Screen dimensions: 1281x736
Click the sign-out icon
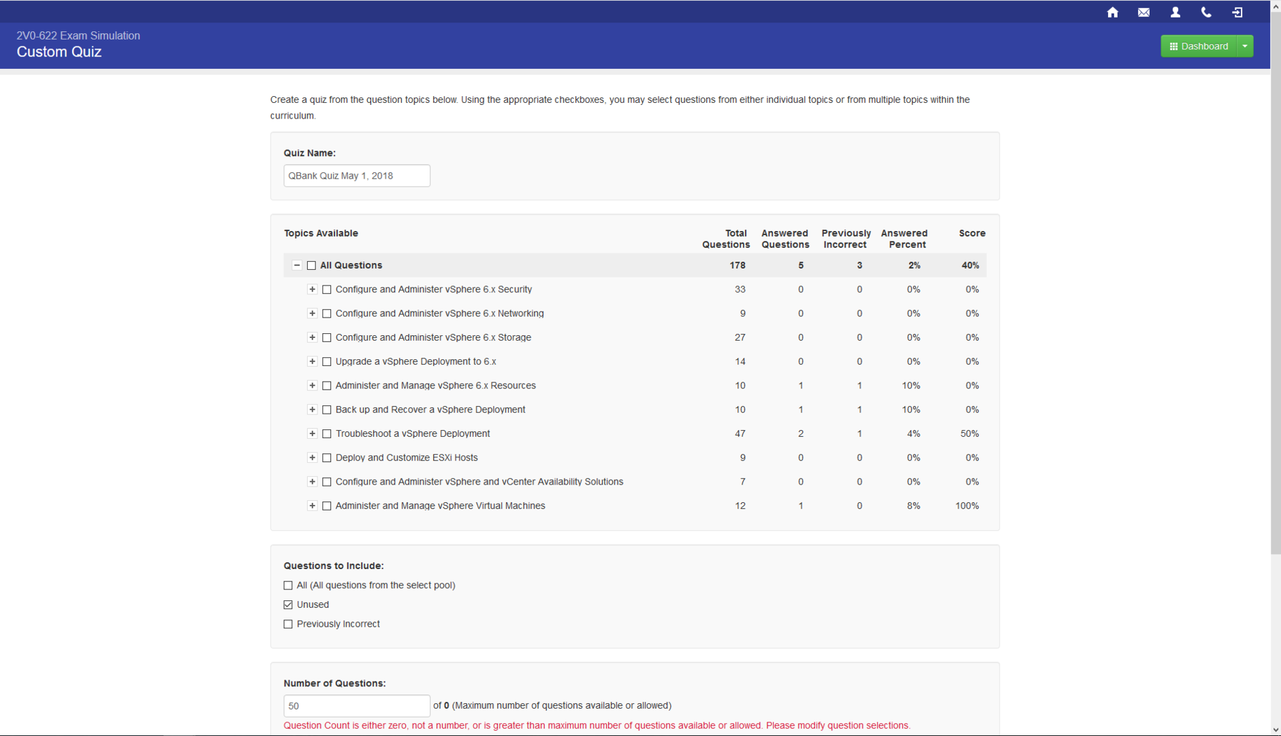pos(1237,12)
